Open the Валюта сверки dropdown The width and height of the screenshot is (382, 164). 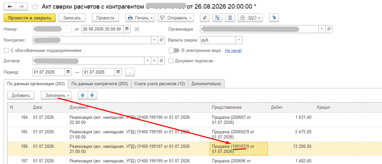(239, 40)
